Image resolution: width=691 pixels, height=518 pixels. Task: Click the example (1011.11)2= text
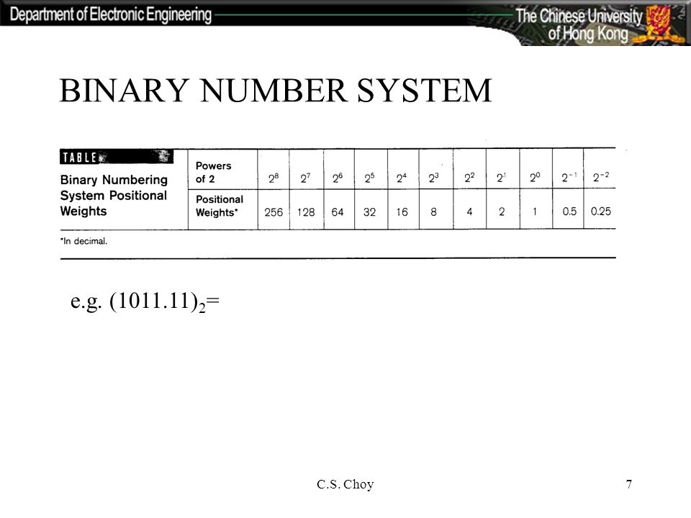pos(145,301)
